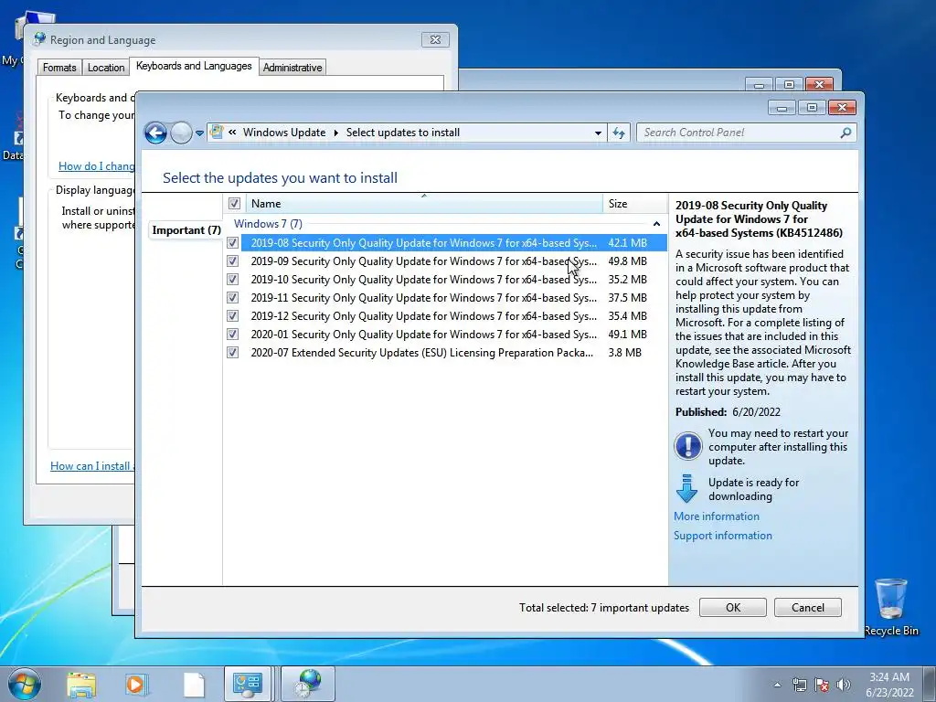The image size is (936, 702).
Task: Toggle the select-all checkbox in header
Action: point(234,204)
